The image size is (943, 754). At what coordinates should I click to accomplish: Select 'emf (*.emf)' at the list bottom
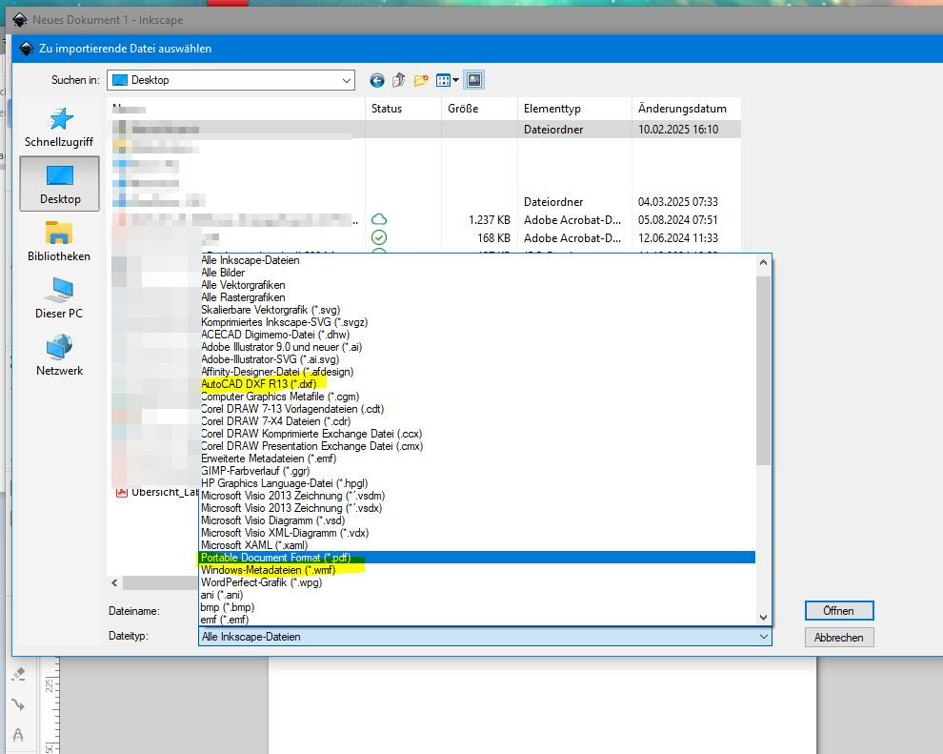tap(225, 620)
